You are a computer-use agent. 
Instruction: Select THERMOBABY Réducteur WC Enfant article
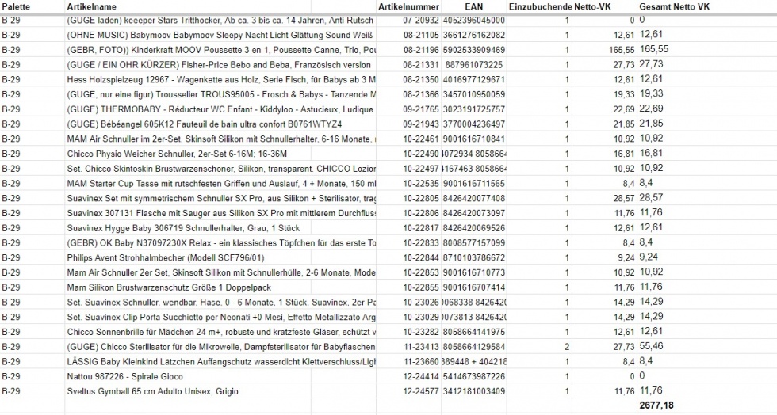[220, 109]
